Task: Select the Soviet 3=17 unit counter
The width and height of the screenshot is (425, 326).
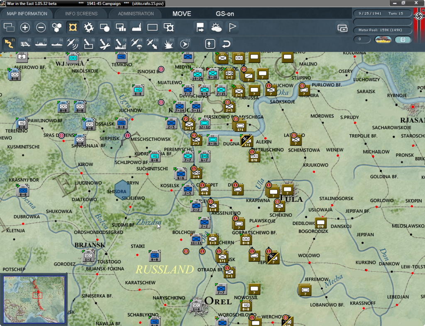Action: pos(189,124)
